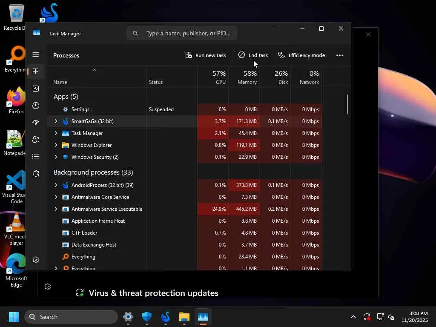Image resolution: width=436 pixels, height=327 pixels.
Task: Click the Windows Update tray icon with red dot
Action: point(367,317)
